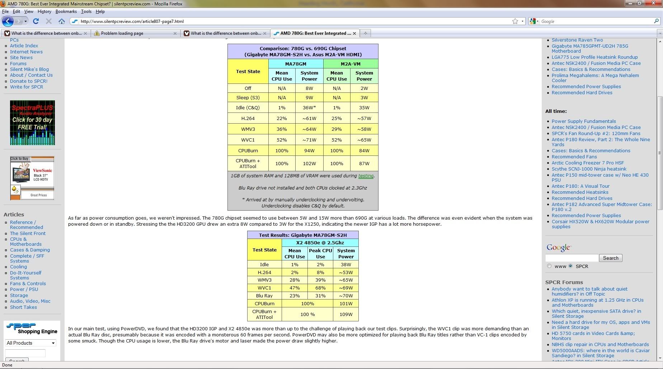Open the back/forward history dropdown arrow
This screenshot has height=369, width=663.
[x=25, y=21]
